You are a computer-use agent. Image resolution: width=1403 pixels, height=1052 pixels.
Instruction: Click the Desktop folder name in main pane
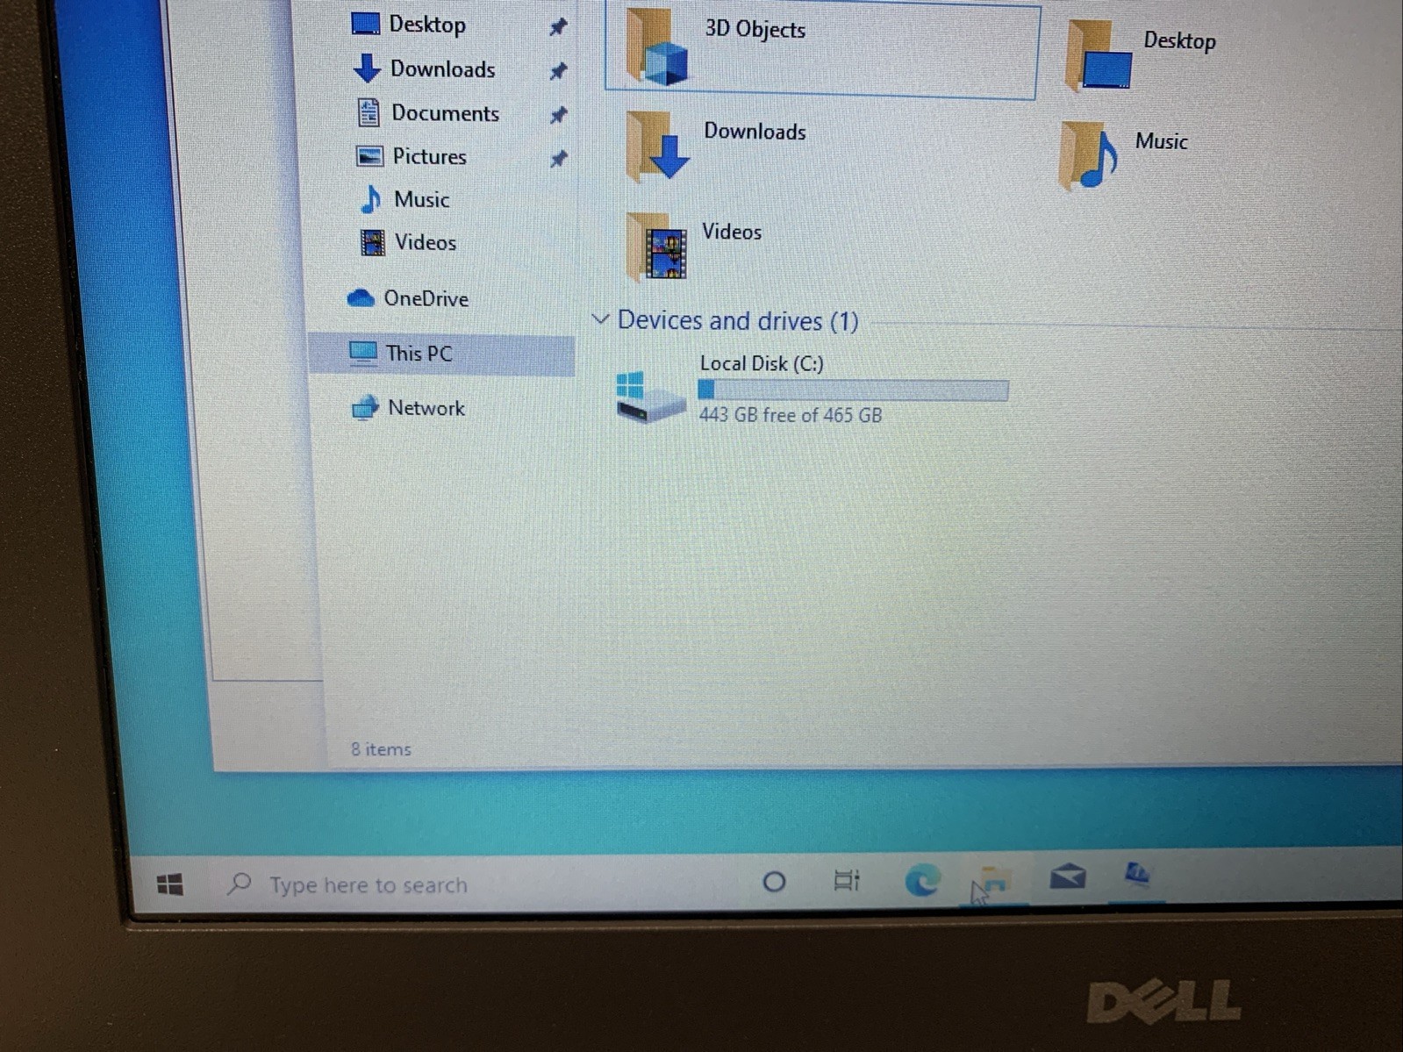tap(1179, 40)
